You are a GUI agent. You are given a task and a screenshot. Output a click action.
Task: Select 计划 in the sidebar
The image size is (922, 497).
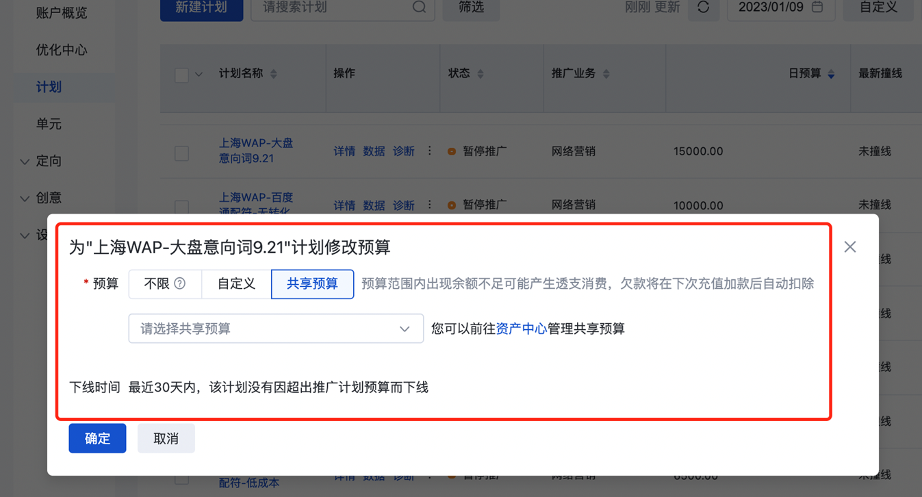[49, 87]
